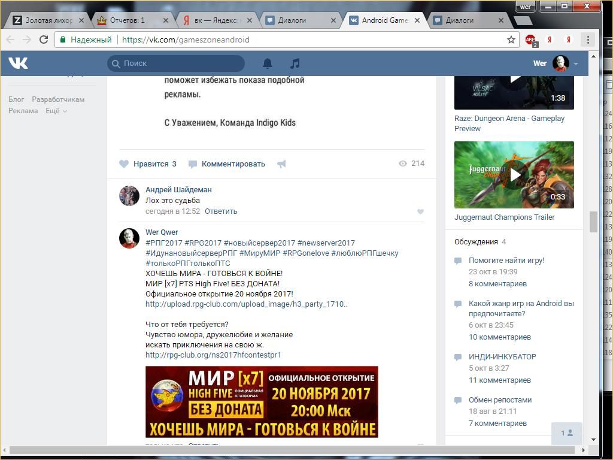The height and width of the screenshot is (460, 613).
Task: Play the Raze: Dungeon Arena video
Action: (x=514, y=92)
